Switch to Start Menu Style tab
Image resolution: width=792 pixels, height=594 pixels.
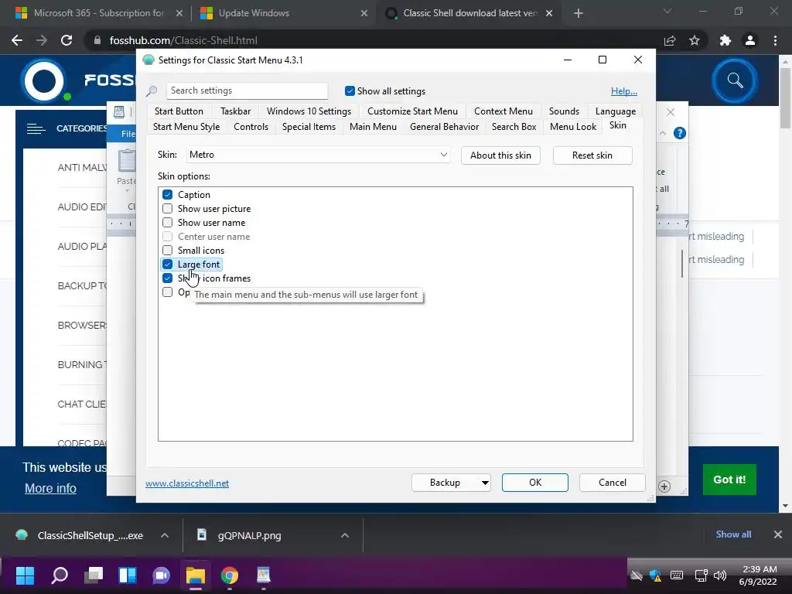coord(186,127)
